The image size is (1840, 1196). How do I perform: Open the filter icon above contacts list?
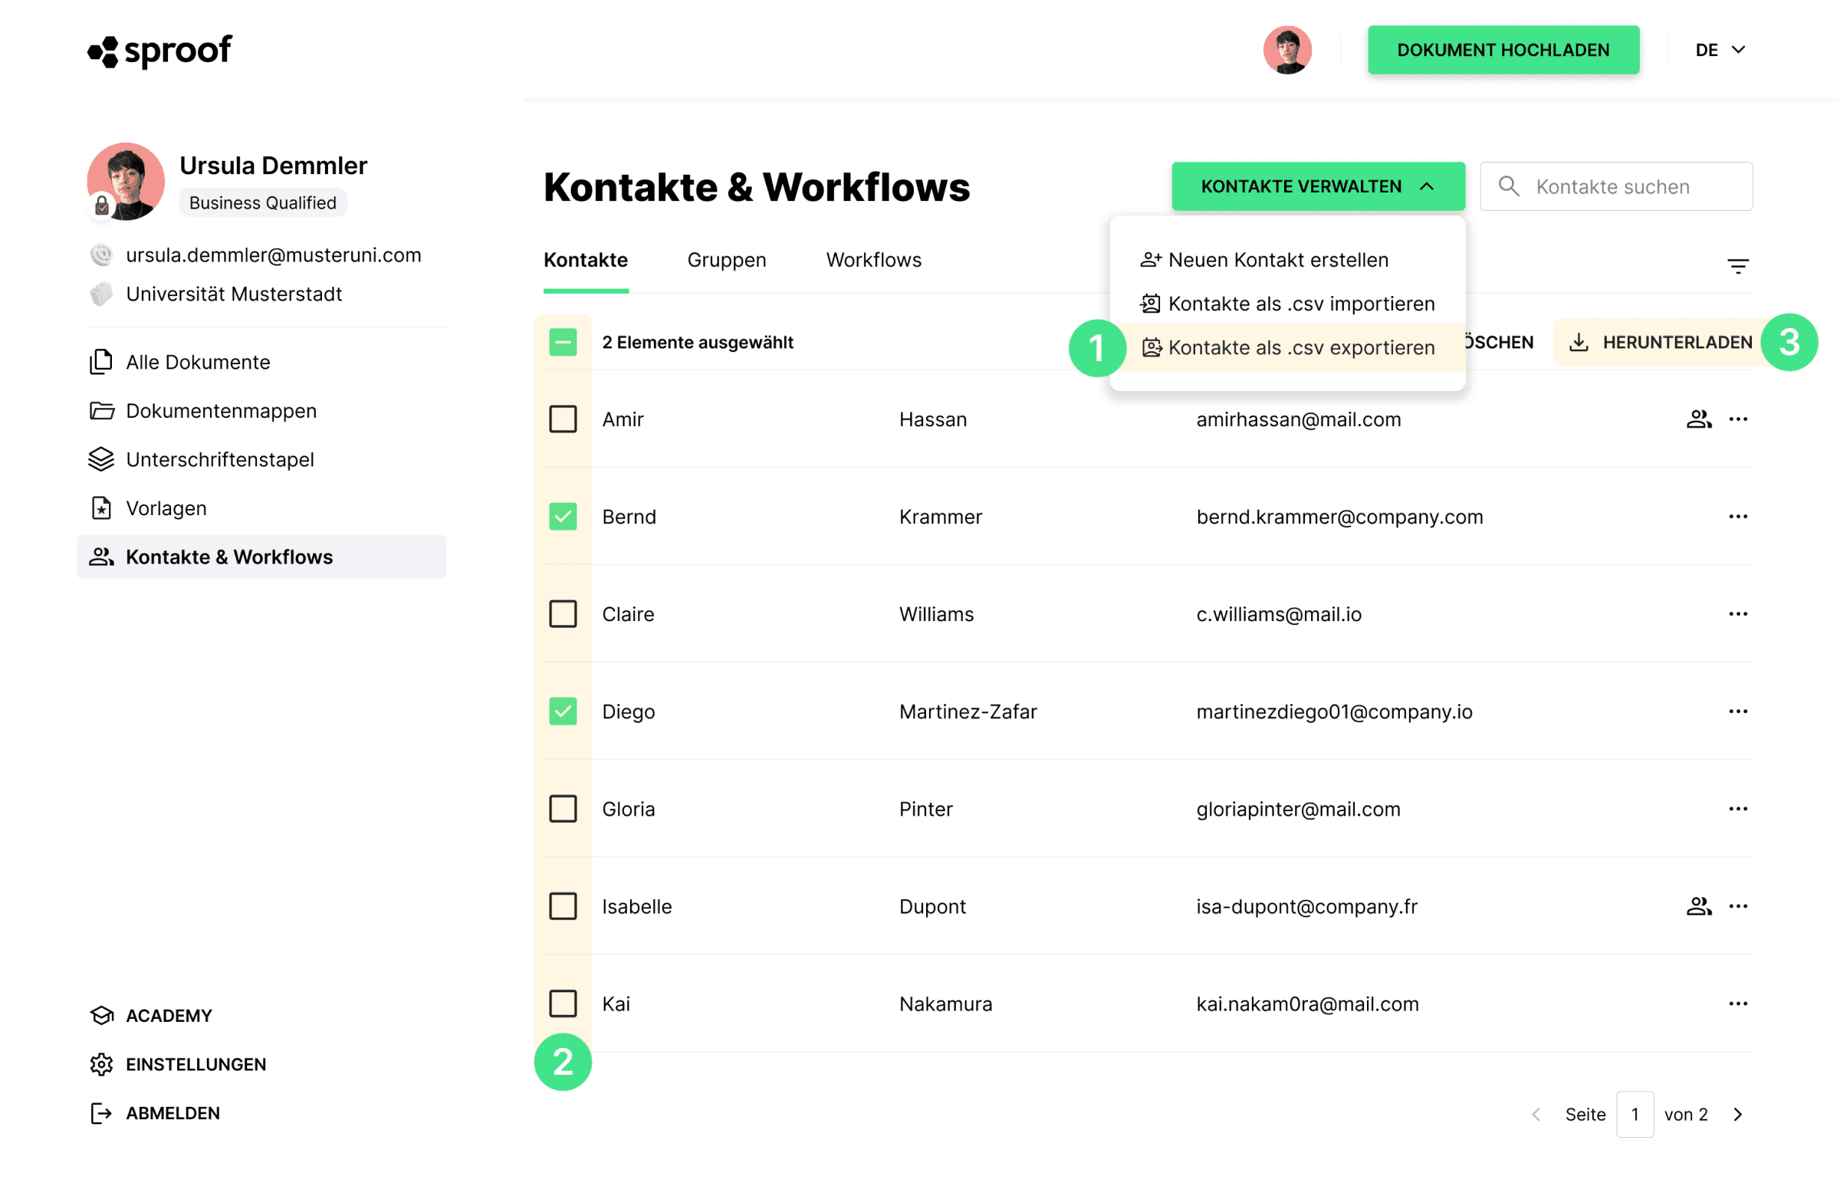pos(1737,266)
